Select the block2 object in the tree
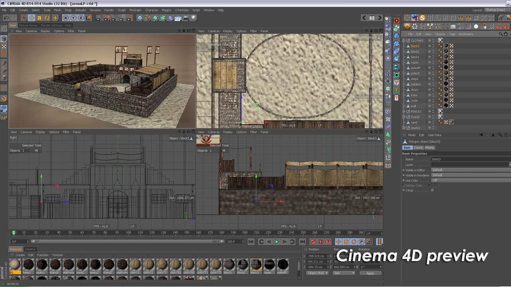Screen dimensions: 511x287 point(415,51)
